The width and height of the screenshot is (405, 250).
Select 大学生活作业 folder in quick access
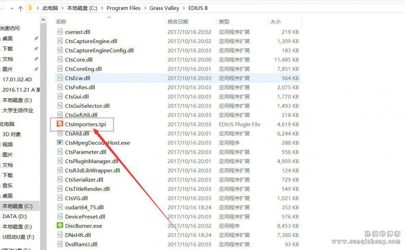[18, 111]
